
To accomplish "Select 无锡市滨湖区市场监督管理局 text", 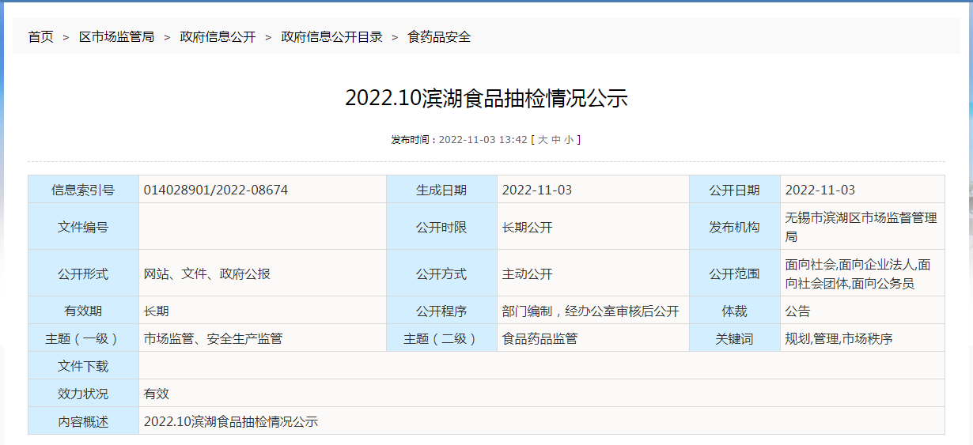I will click(861, 227).
